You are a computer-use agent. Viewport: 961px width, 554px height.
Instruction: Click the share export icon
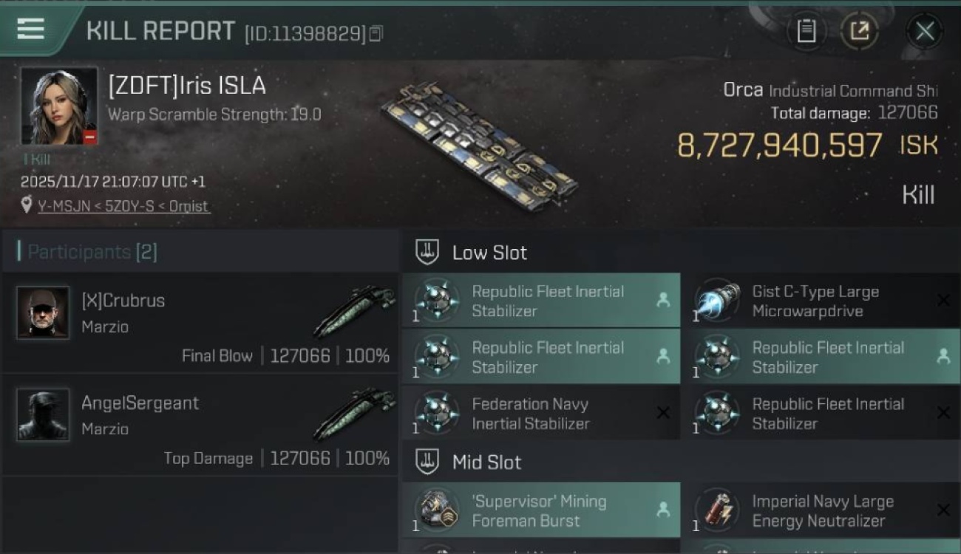click(x=859, y=31)
